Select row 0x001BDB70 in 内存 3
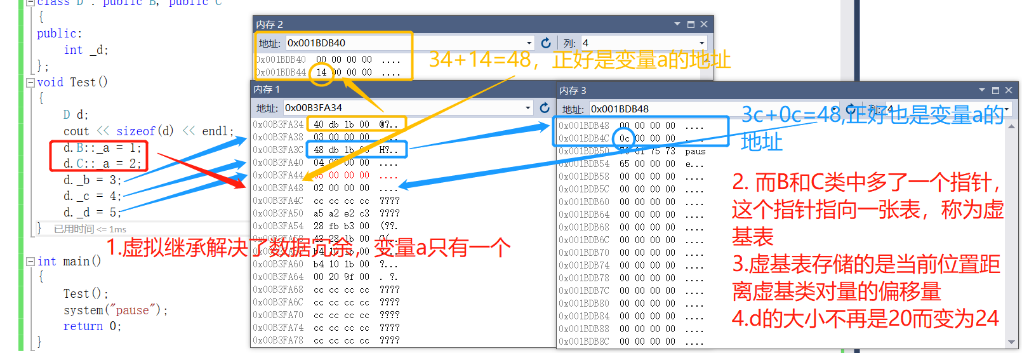1022x353 pixels. [x=632, y=253]
